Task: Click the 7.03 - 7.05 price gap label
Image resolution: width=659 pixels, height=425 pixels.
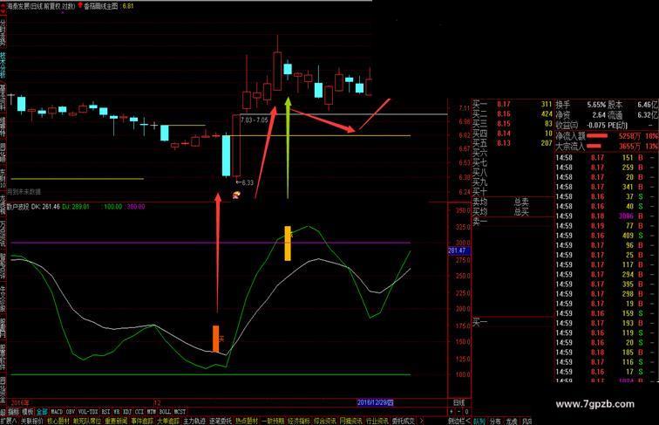Action: [254, 120]
